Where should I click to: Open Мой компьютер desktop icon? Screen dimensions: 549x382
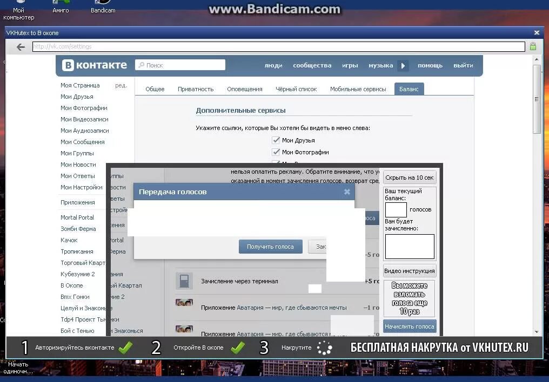point(18,10)
